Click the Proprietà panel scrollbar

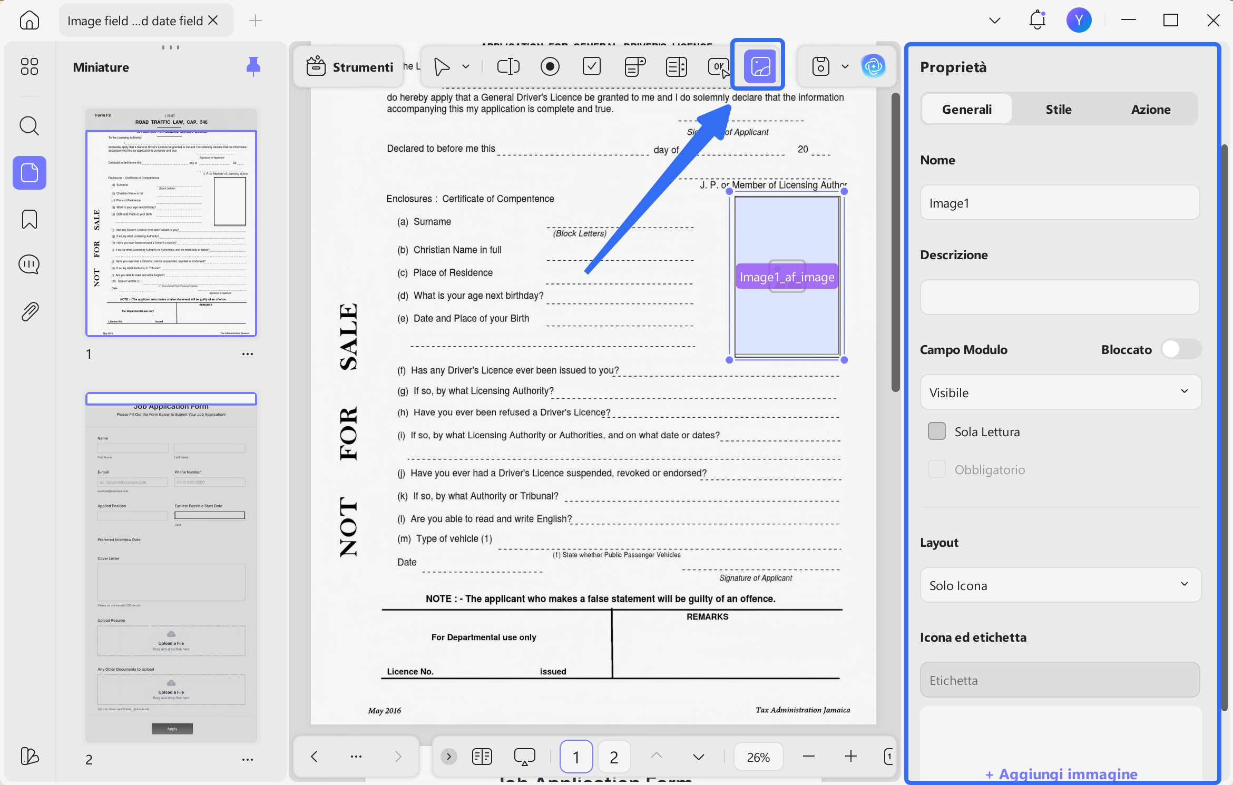(1225, 427)
